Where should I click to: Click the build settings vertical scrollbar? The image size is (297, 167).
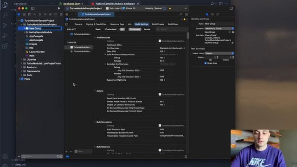click(188, 35)
